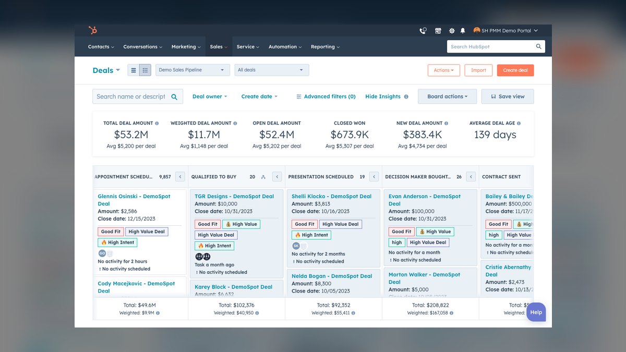The width and height of the screenshot is (626, 352).
Task: Open the calling phone icon
Action: (423, 31)
